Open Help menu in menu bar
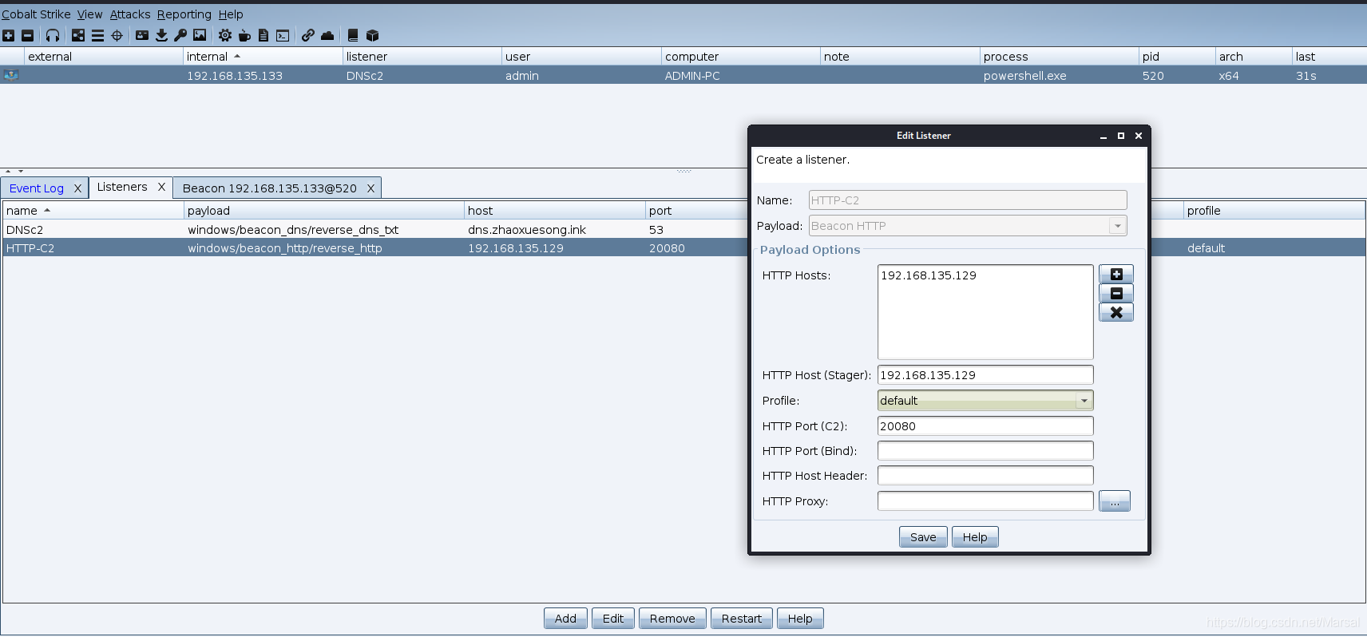The width and height of the screenshot is (1367, 637). 231,14
